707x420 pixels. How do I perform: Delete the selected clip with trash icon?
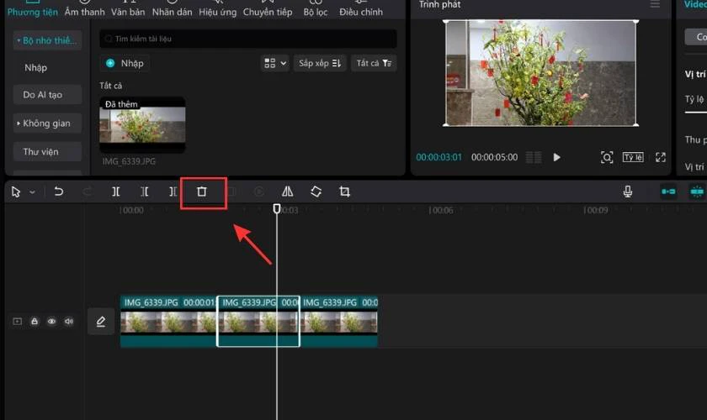[201, 192]
